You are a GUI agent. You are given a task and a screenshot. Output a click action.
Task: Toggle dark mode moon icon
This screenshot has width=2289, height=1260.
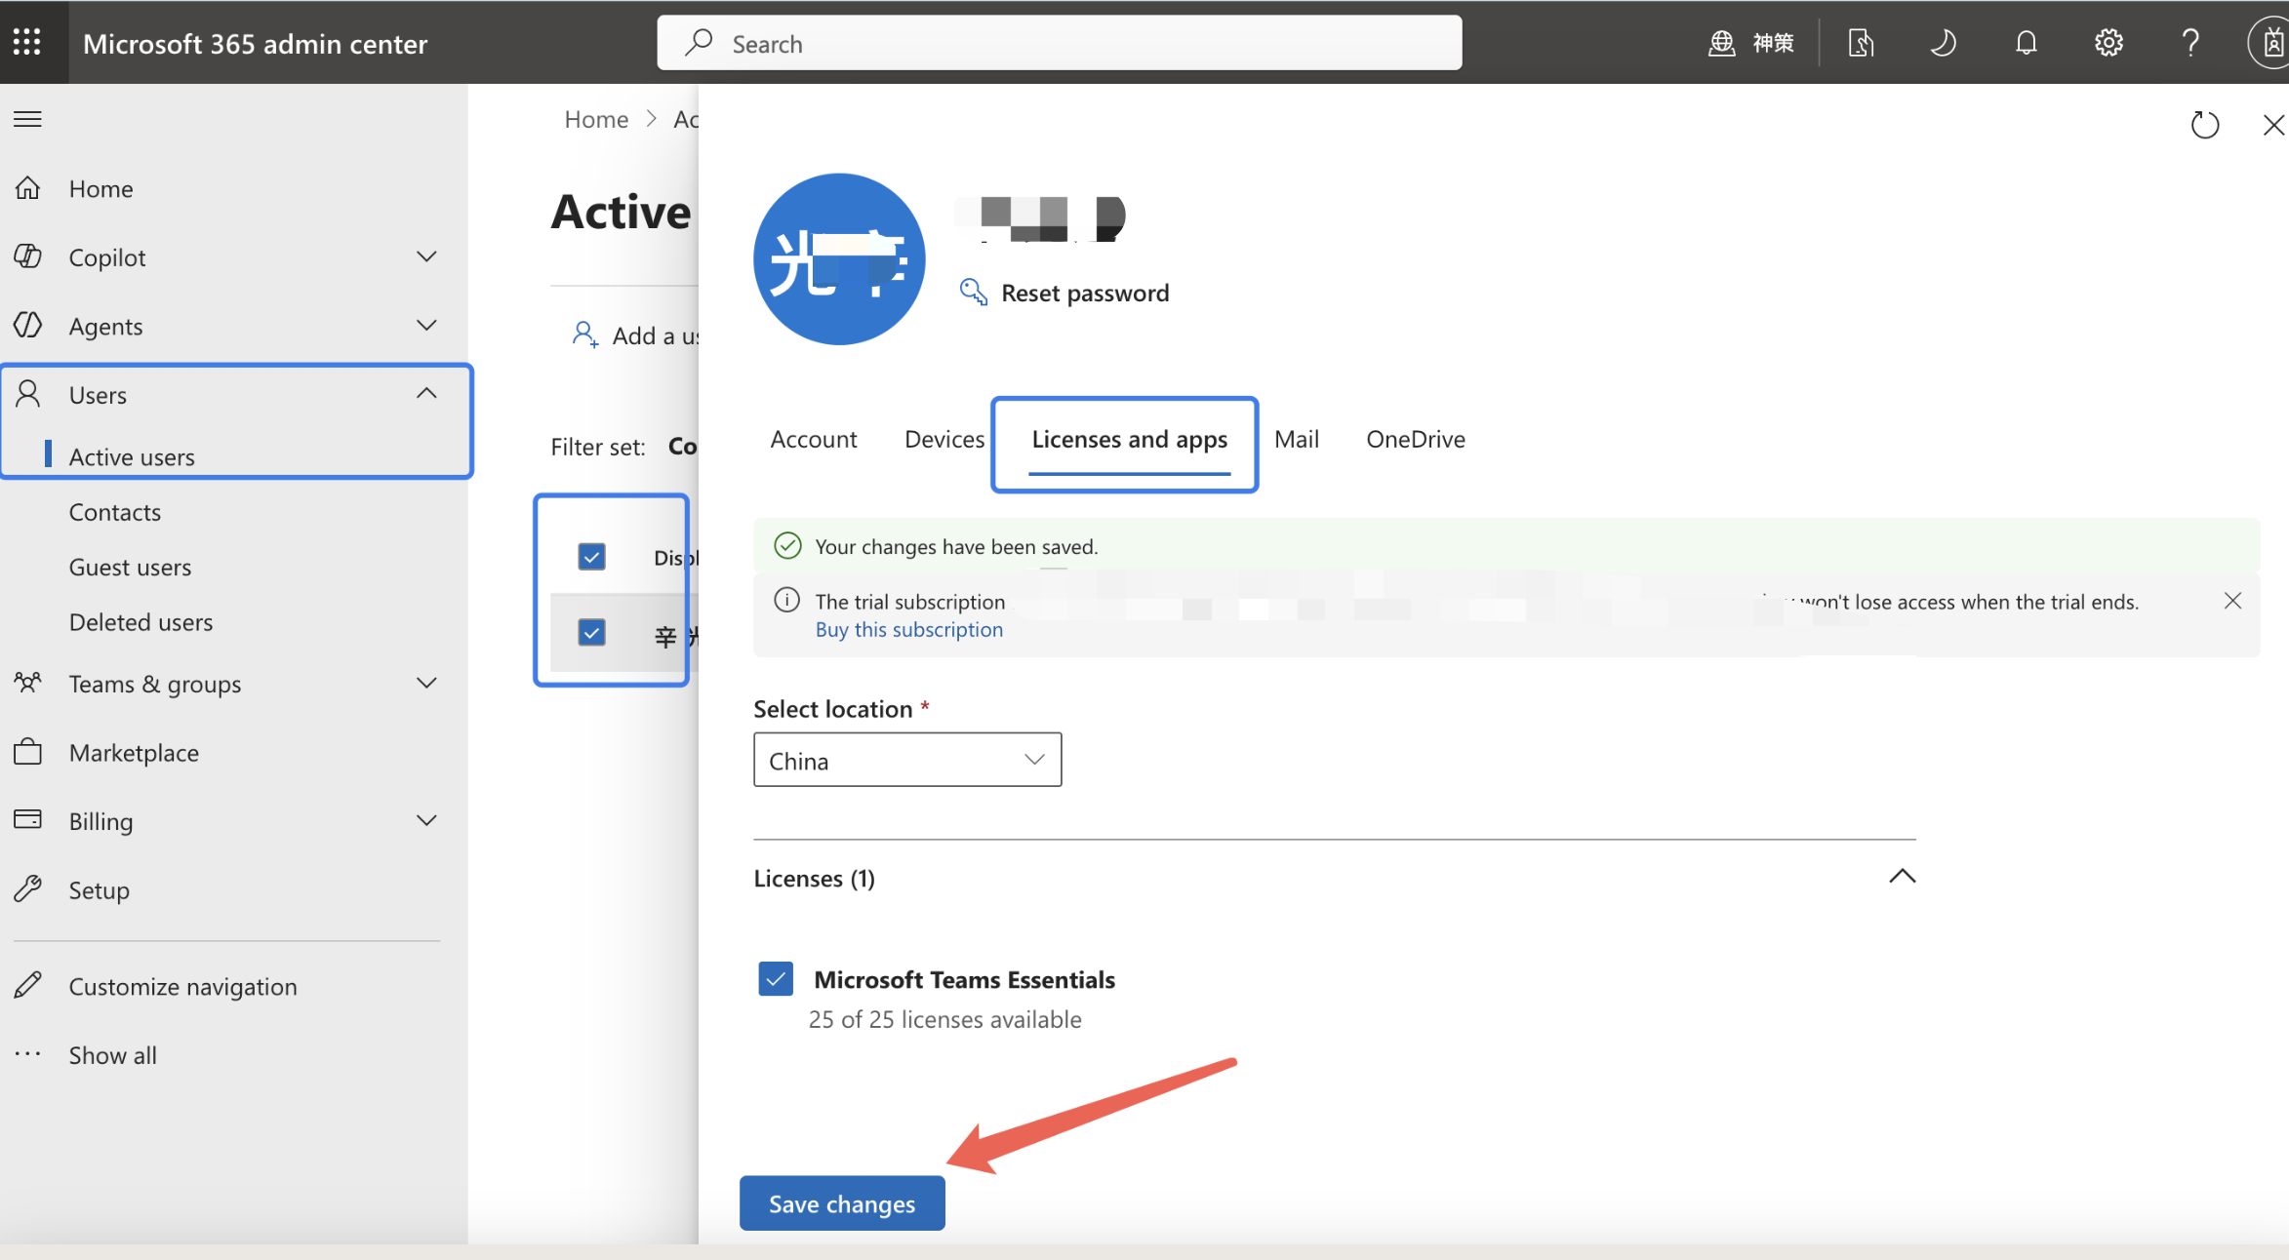[x=1943, y=43]
